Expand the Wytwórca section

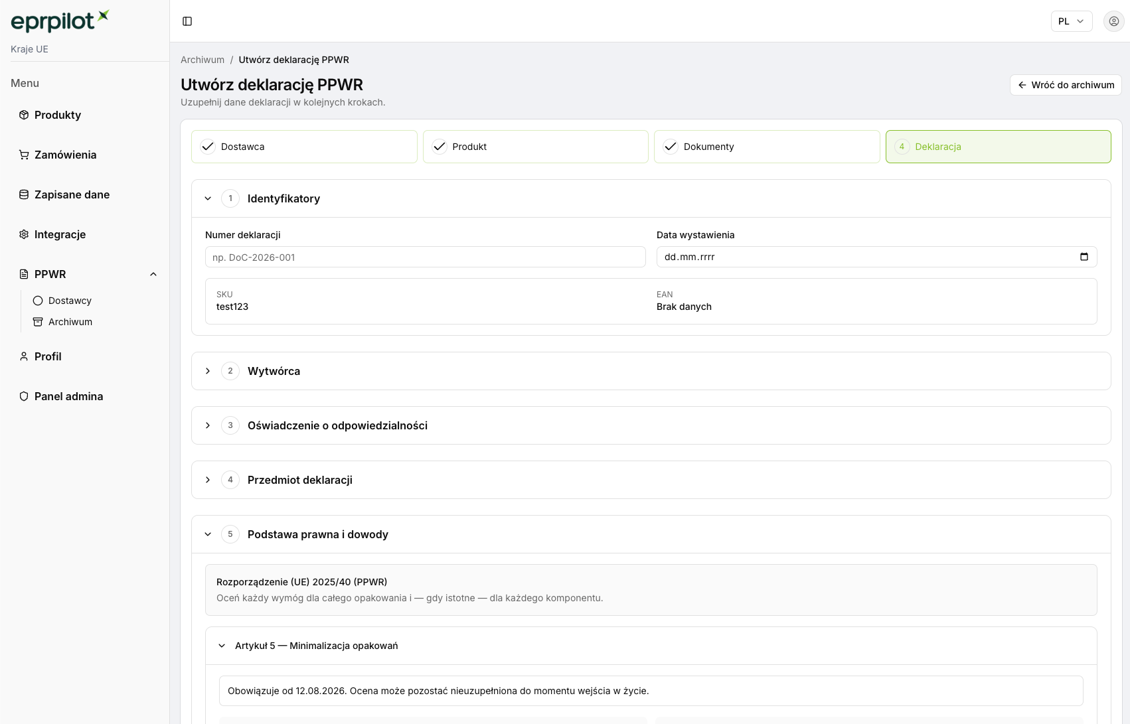tap(651, 371)
